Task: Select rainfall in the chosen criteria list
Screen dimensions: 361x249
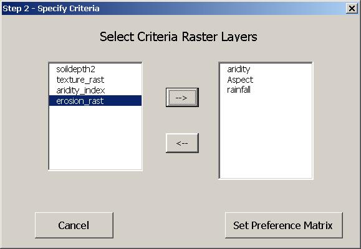Action: pyautogui.click(x=266, y=90)
